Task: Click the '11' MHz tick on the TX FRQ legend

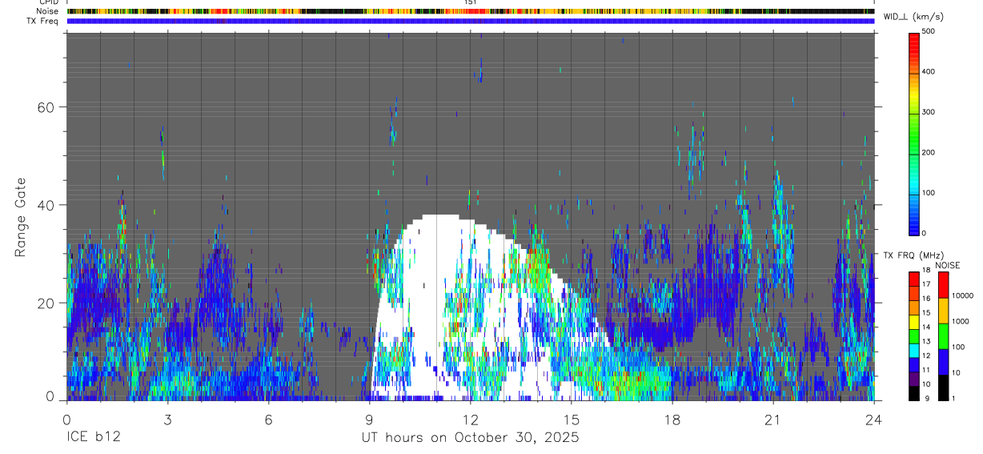Action: pos(927,370)
